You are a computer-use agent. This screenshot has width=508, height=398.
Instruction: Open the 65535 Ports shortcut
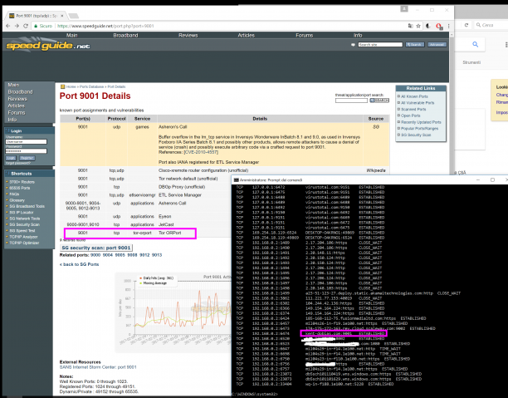[x=19, y=188]
